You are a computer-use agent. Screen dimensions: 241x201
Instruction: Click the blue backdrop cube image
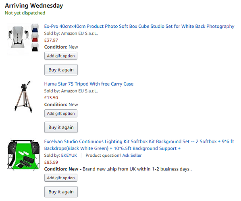point(35,28)
